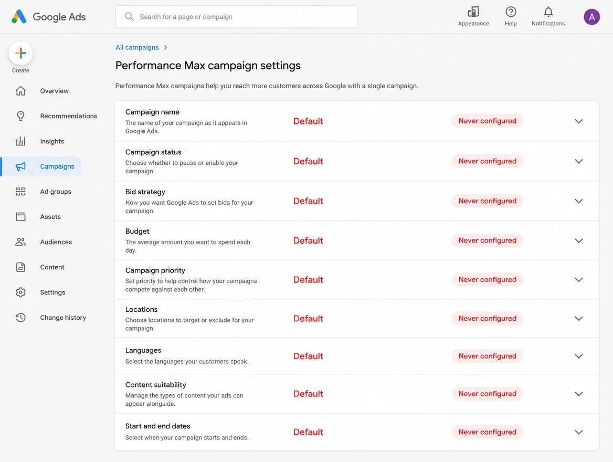Open Ad groups in sidebar

tap(56, 191)
